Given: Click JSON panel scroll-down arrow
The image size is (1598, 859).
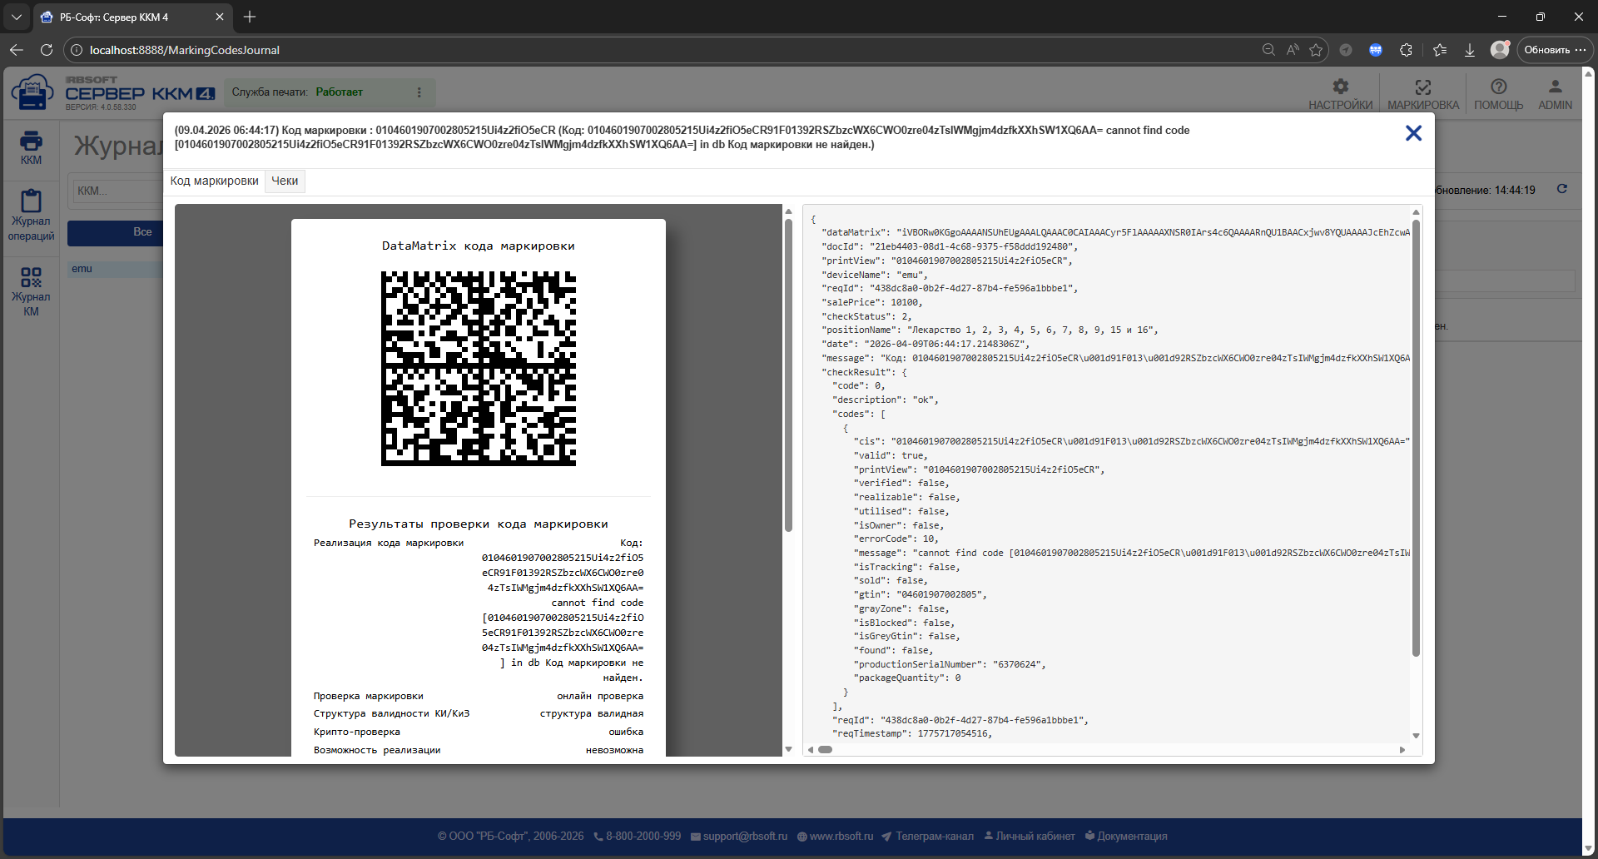Looking at the screenshot, I should [x=1416, y=736].
